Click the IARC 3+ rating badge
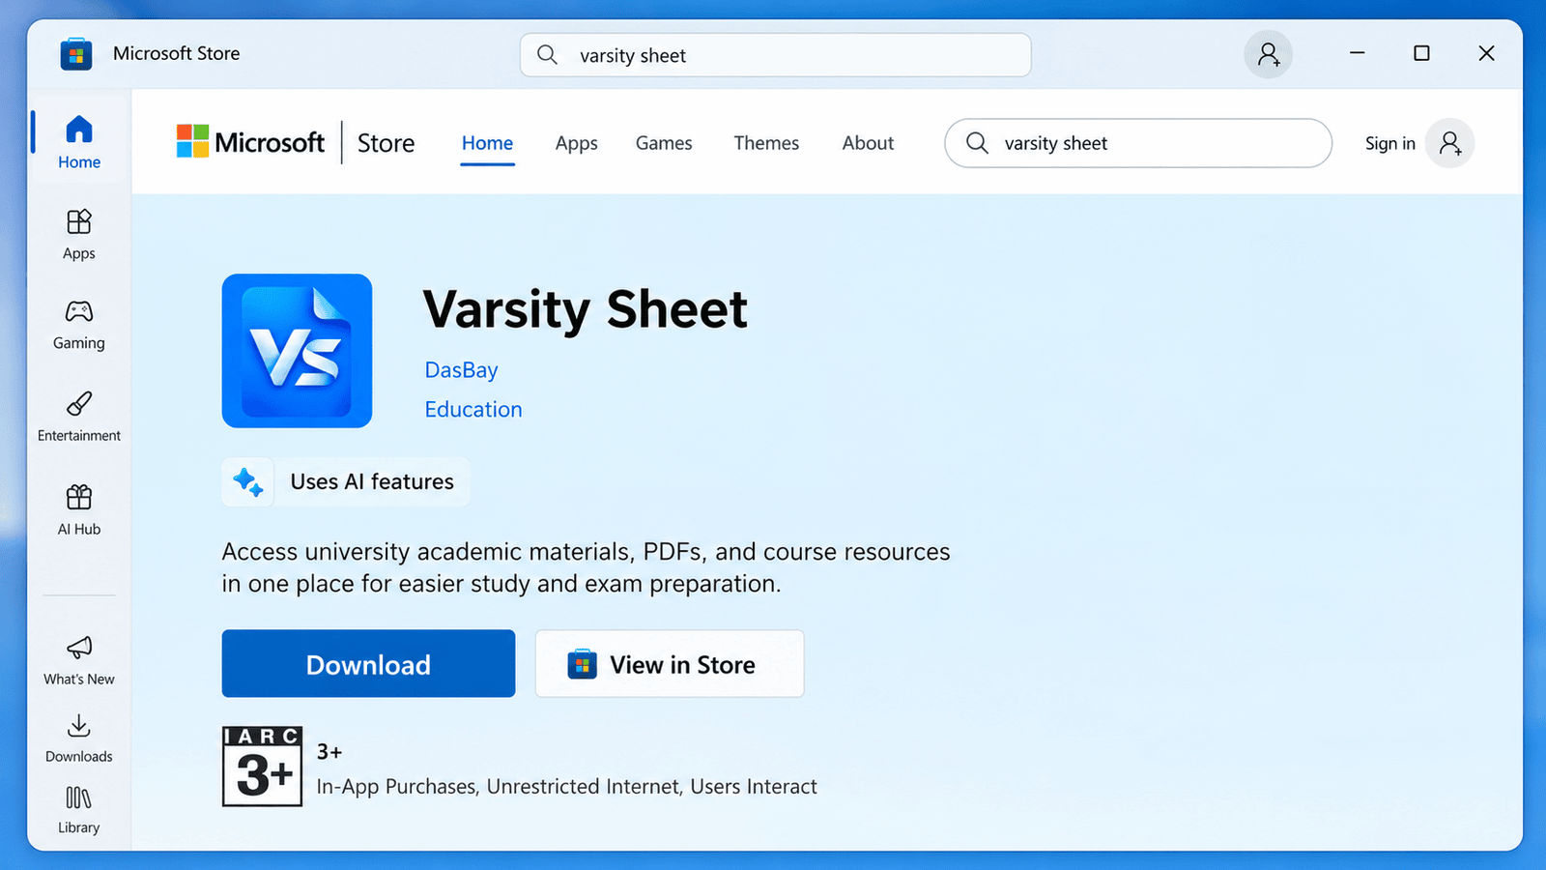 (x=262, y=767)
